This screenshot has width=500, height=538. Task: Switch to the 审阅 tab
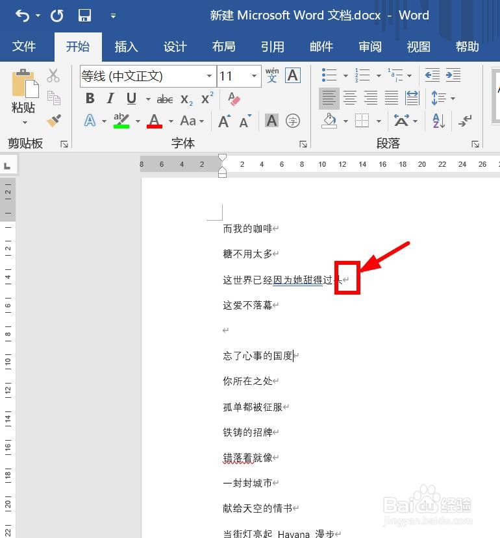[x=370, y=46]
